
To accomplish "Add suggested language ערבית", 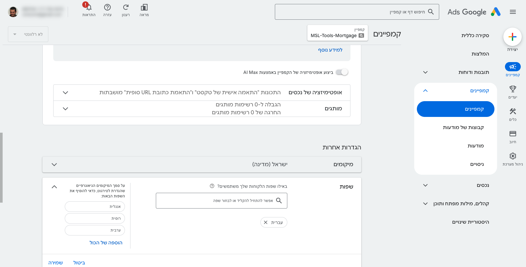I will (95, 230).
